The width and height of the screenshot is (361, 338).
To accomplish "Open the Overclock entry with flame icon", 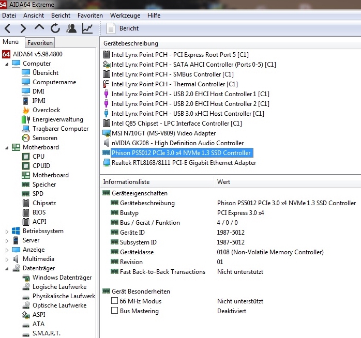I will pyautogui.click(x=46, y=110).
